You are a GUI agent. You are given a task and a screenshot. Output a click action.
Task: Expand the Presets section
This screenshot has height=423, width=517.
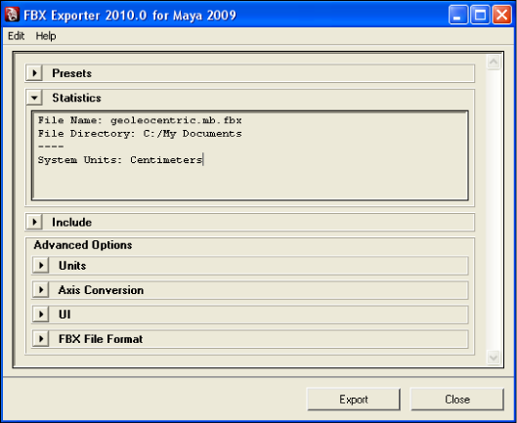pos(34,73)
